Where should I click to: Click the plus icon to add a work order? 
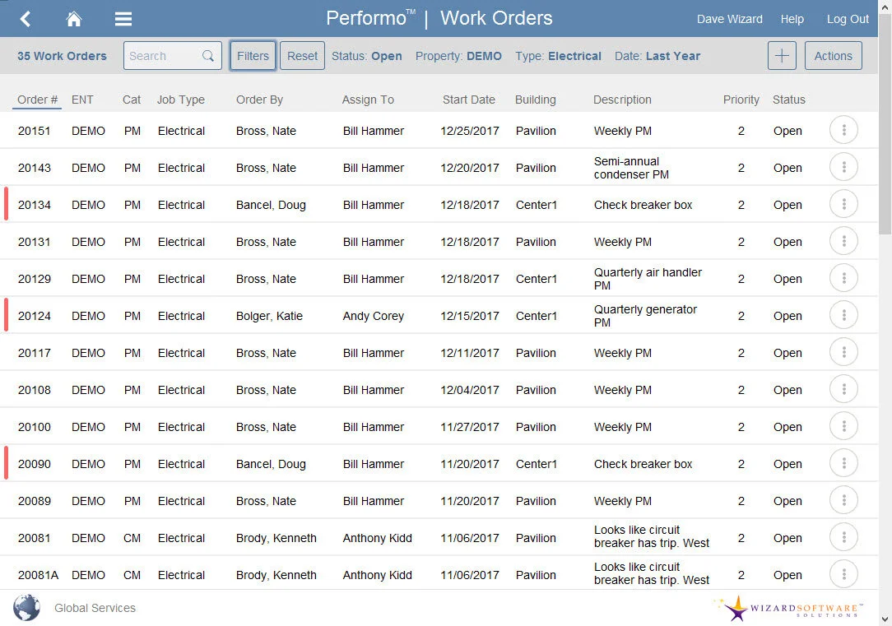click(782, 55)
